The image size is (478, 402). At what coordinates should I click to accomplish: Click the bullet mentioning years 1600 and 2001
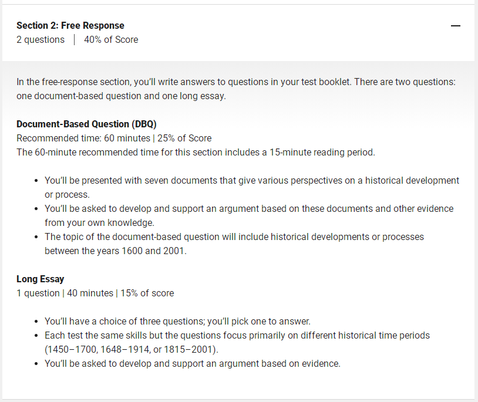(234, 244)
